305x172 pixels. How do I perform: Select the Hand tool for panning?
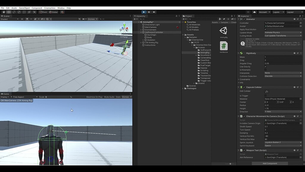click(x=4, y=12)
